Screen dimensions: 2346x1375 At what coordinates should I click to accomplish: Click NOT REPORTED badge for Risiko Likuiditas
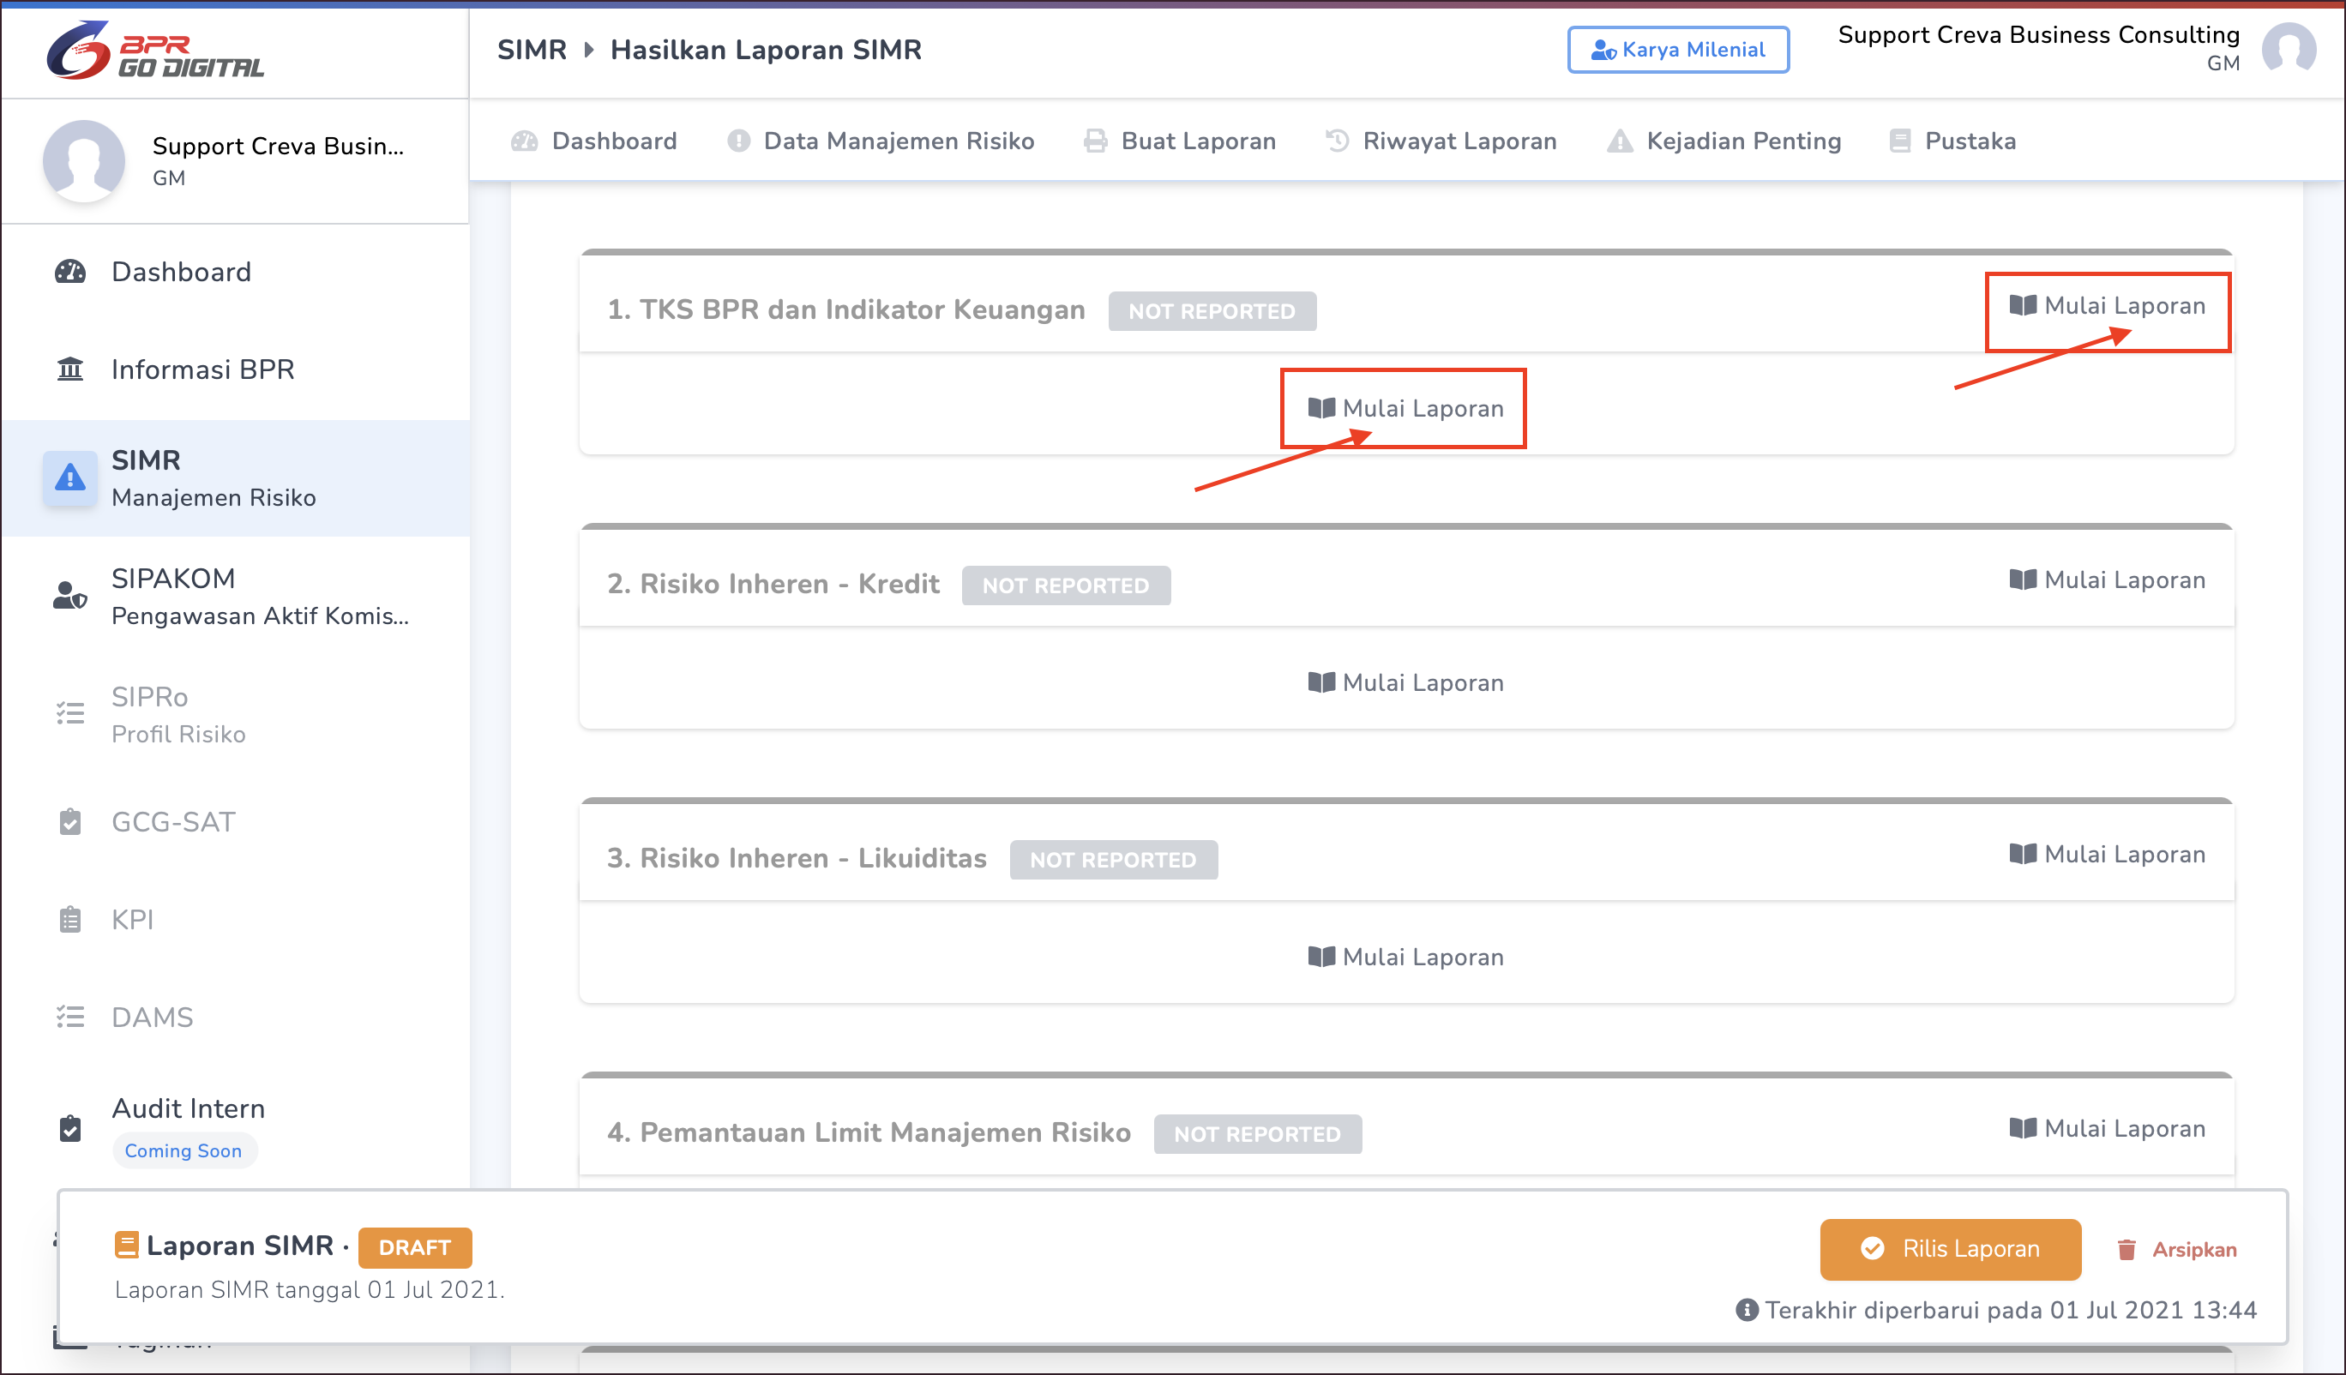pos(1114,859)
